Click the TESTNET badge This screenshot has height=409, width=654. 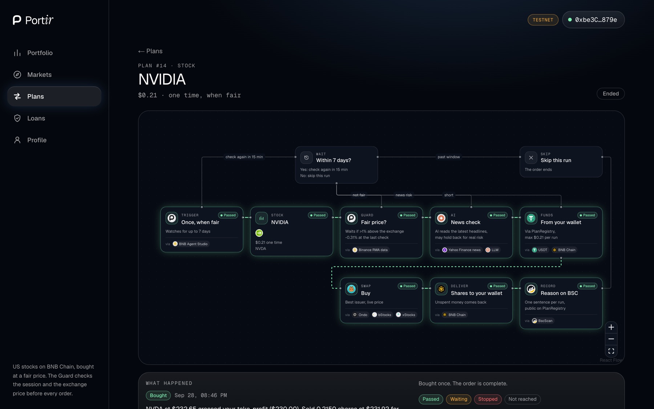[543, 20]
